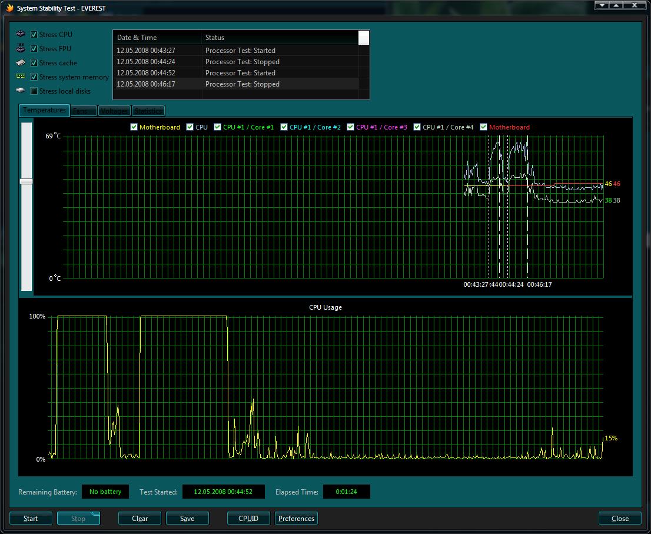Clear the test log with Clear button
Screen dimensions: 651x534
coord(140,518)
